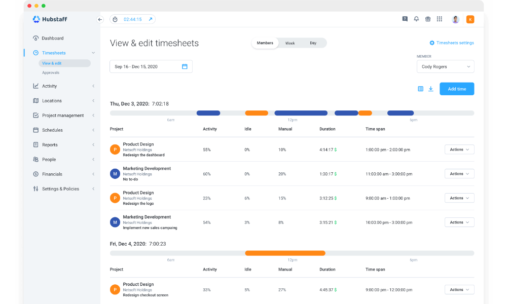Open the column layout icon
507x304 pixels.
(x=420, y=89)
